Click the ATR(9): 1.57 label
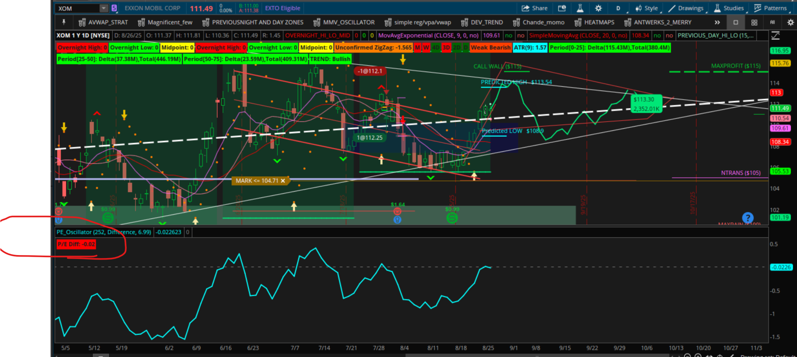Screen dimensions: 797x357 click(x=530, y=47)
